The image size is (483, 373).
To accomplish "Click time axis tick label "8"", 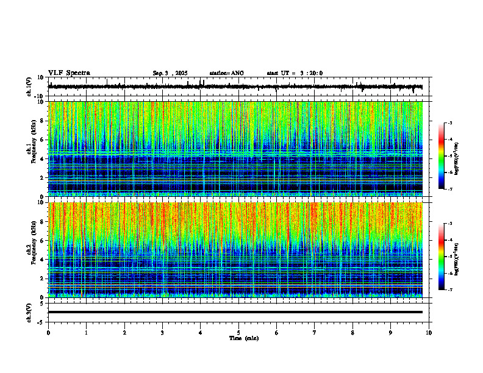I will click(x=352, y=333).
